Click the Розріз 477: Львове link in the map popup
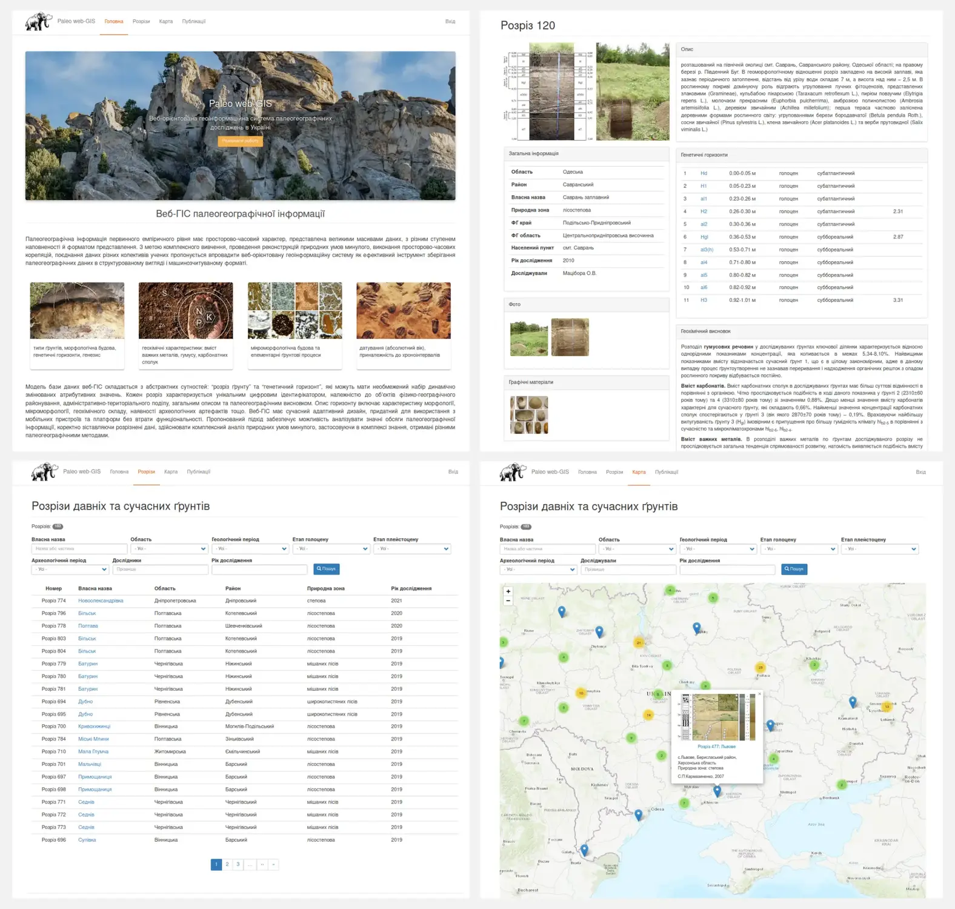955x909 pixels. pos(716,747)
